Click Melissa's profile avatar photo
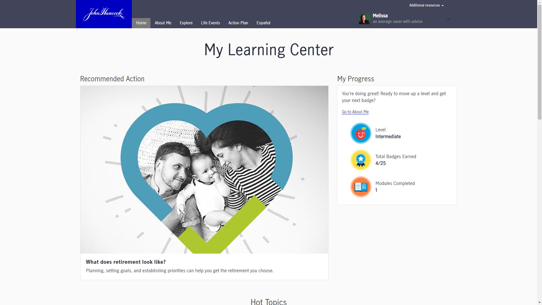Viewport: 542px width, 305px height. 364,19
